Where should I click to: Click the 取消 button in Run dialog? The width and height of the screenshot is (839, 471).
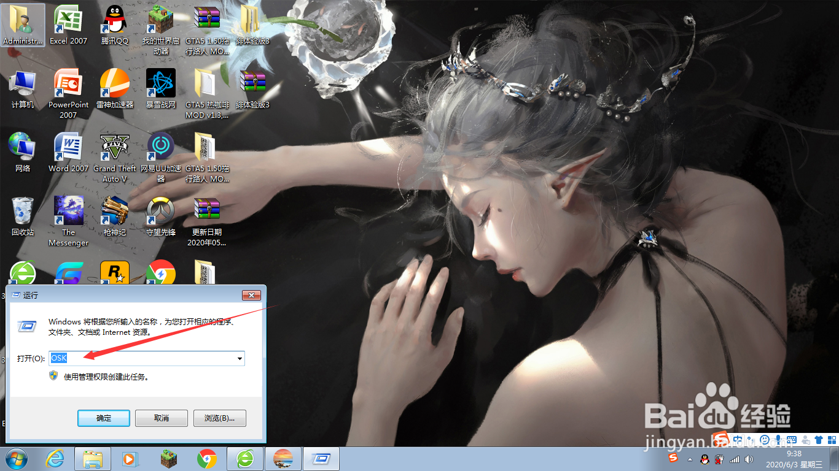(x=162, y=418)
